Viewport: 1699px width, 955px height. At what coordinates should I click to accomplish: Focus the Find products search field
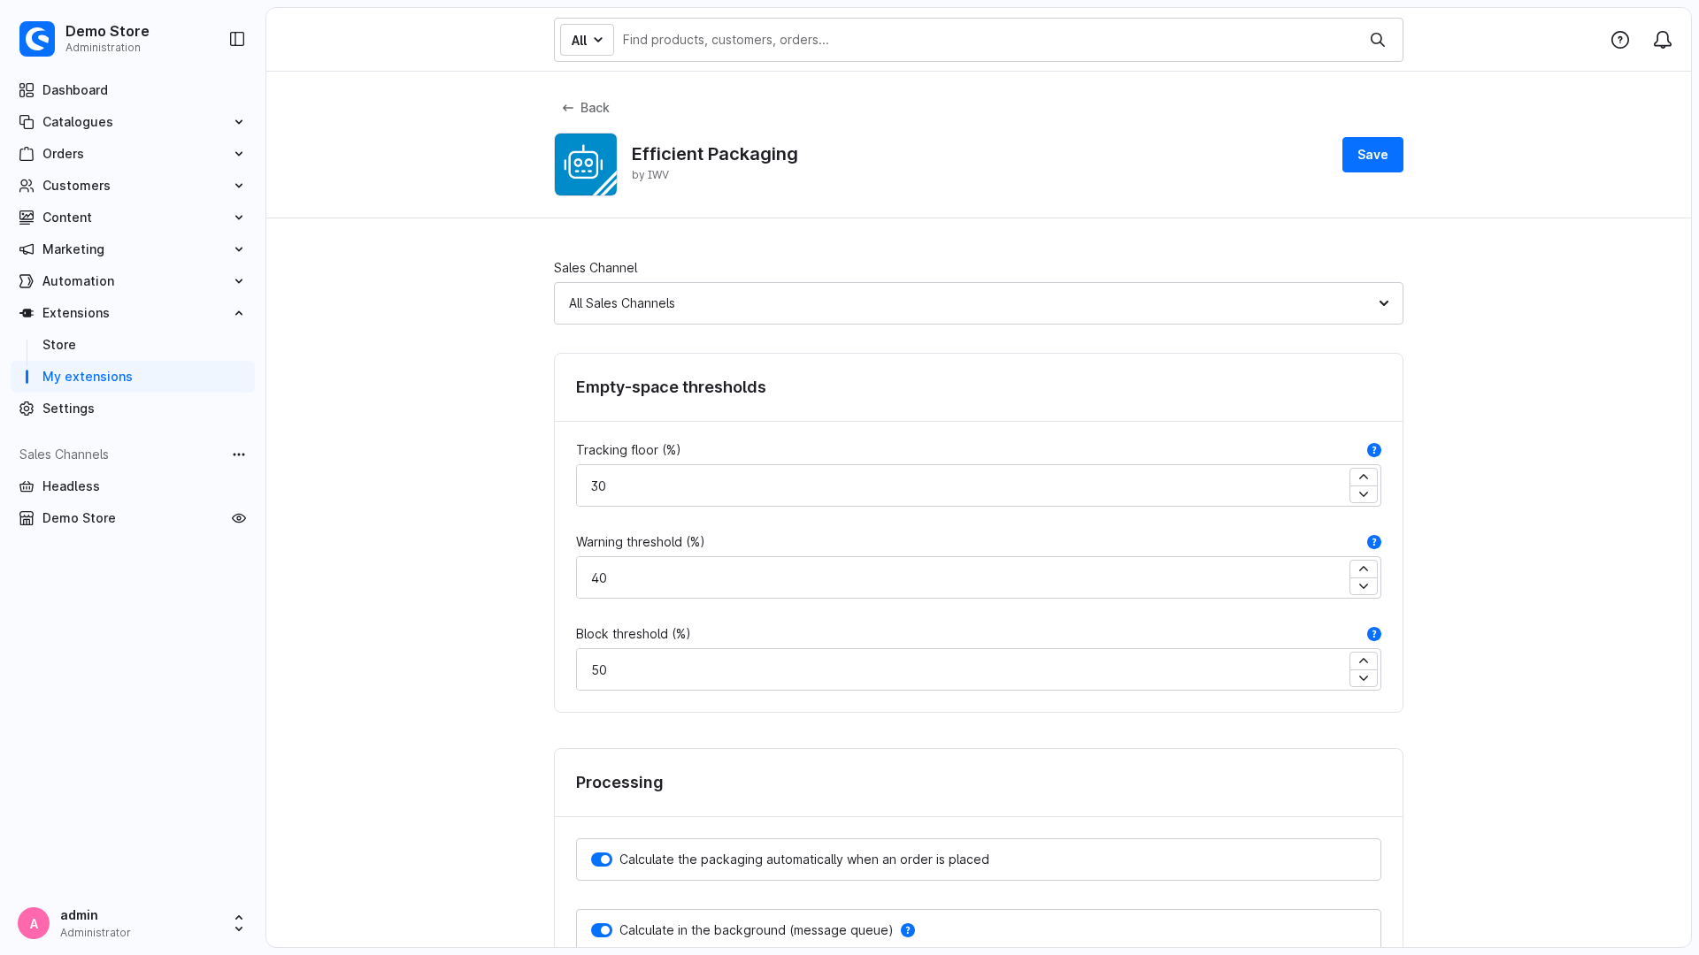pyautogui.click(x=988, y=40)
